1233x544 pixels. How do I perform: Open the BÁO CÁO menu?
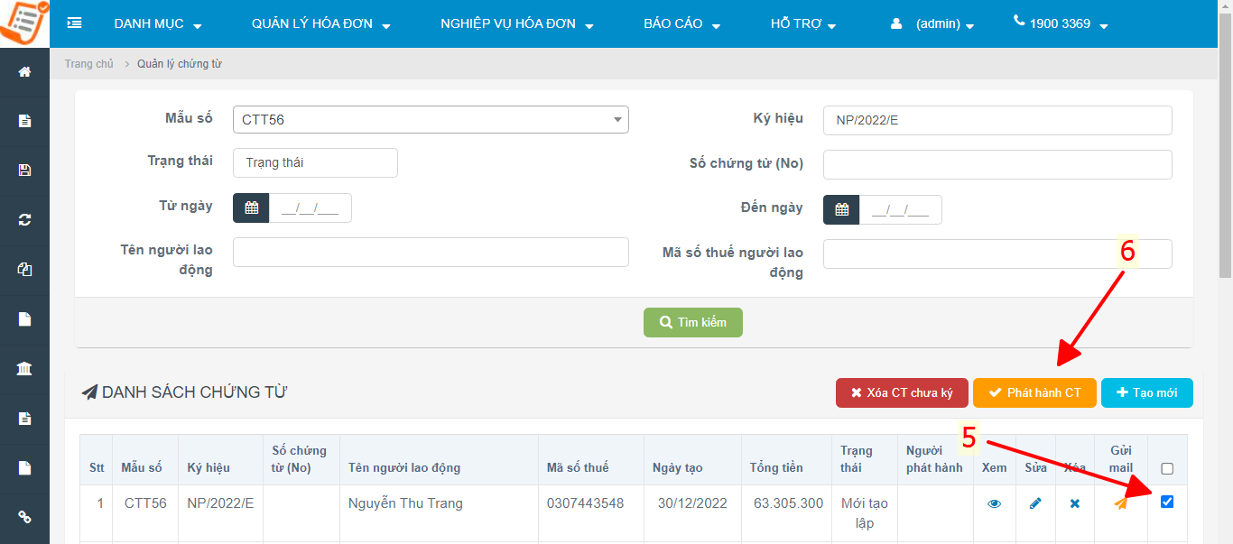[681, 24]
